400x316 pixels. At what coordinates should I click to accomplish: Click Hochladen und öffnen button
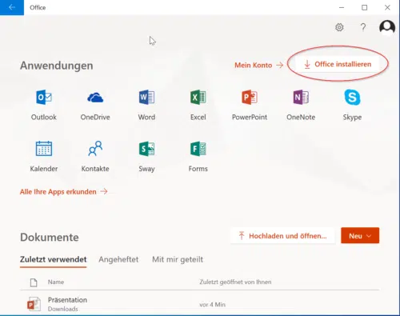tap(282, 236)
